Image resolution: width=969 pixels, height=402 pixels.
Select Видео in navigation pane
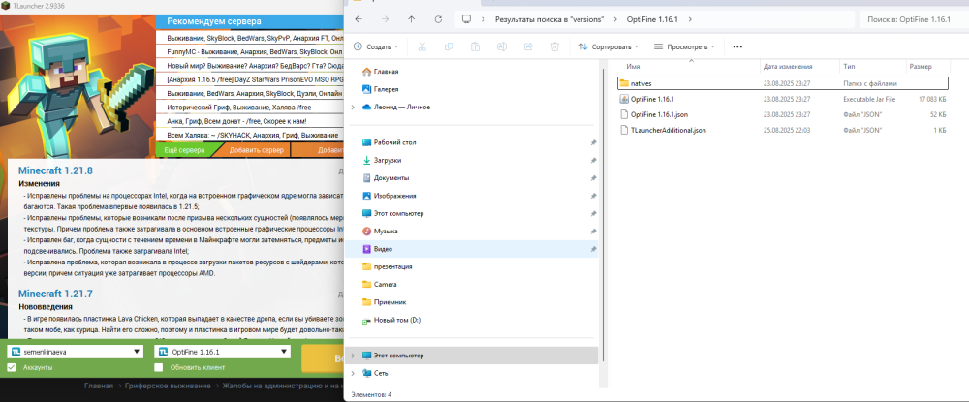pos(474,249)
